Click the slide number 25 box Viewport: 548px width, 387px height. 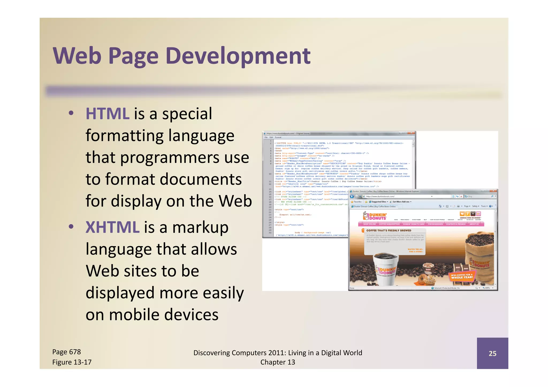(x=492, y=353)
